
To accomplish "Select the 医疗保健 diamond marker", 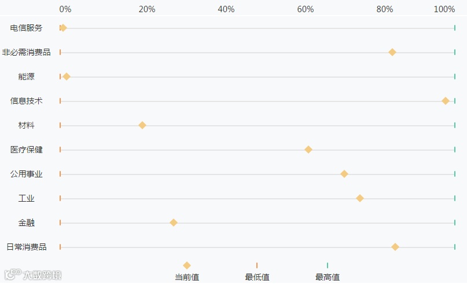I will 308,150.
